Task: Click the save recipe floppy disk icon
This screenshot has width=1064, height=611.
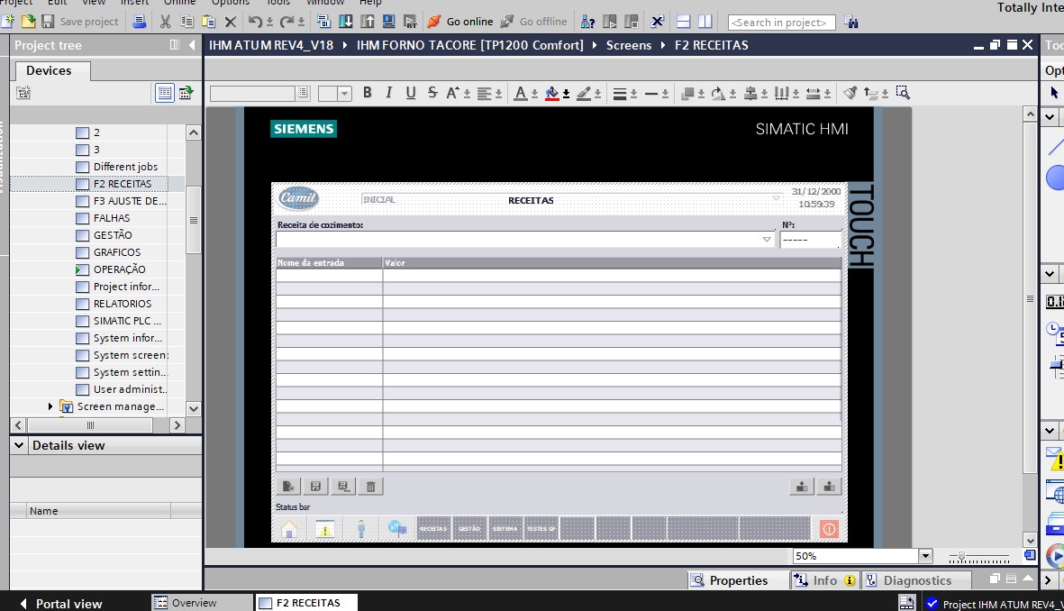Action: point(315,487)
